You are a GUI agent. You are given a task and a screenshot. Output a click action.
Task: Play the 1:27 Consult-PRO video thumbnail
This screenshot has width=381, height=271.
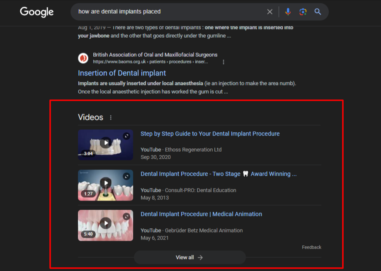tap(105, 185)
